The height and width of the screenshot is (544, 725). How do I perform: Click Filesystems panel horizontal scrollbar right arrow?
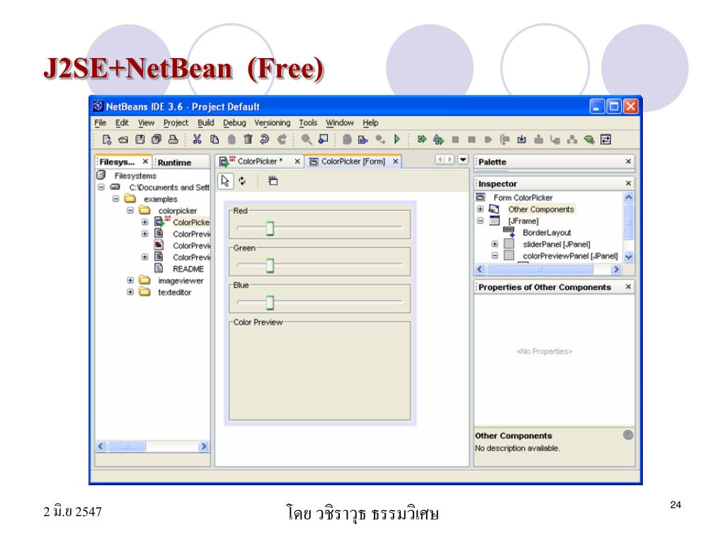(x=203, y=446)
